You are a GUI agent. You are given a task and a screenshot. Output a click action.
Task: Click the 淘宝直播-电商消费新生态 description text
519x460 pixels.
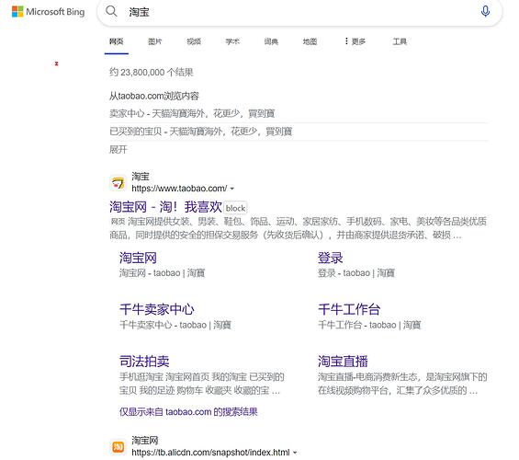[402, 384]
